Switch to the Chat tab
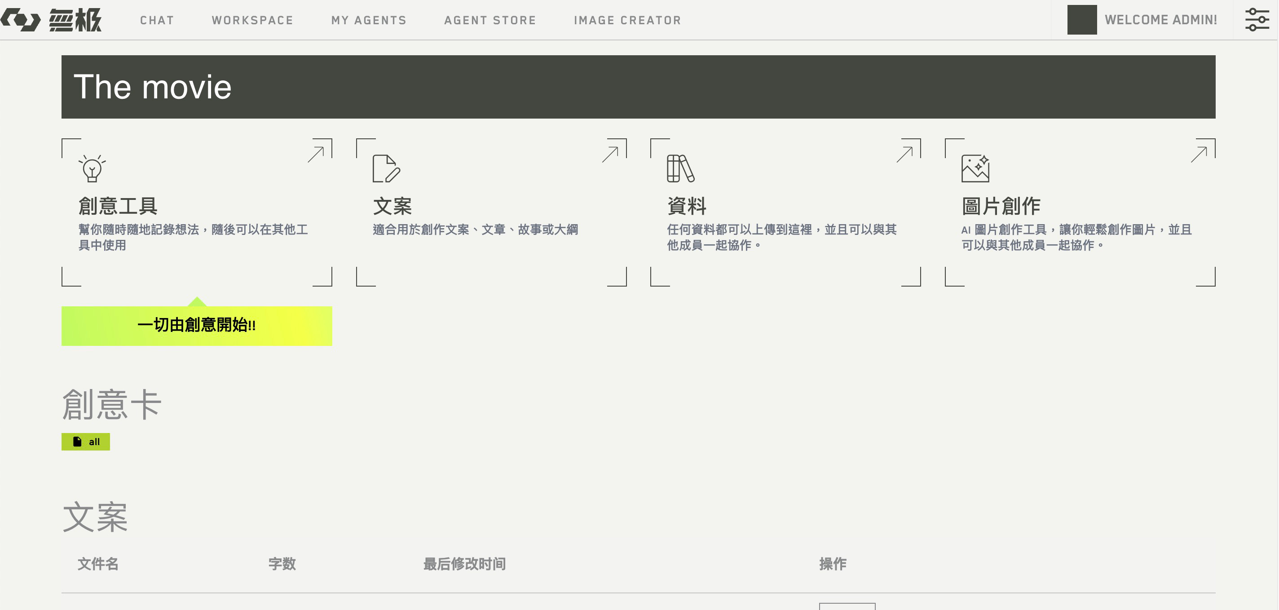The height and width of the screenshot is (610, 1279). 157,20
